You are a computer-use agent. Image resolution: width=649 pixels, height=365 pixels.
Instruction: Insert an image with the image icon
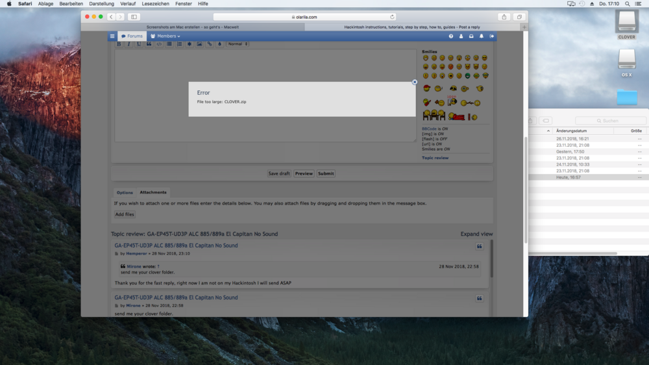199,44
